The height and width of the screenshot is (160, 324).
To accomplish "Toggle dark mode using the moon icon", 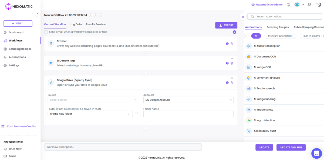I will point(319,4).
